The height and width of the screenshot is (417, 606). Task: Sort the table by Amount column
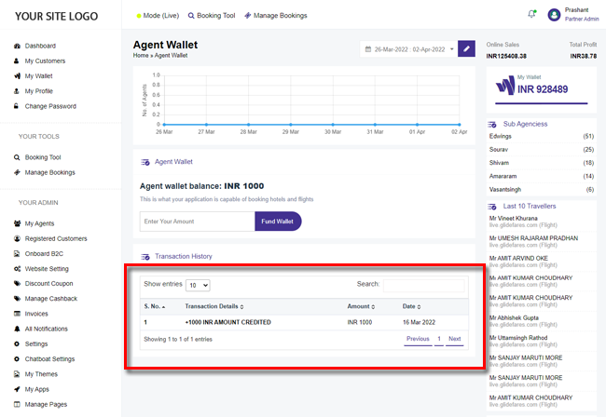pos(362,306)
